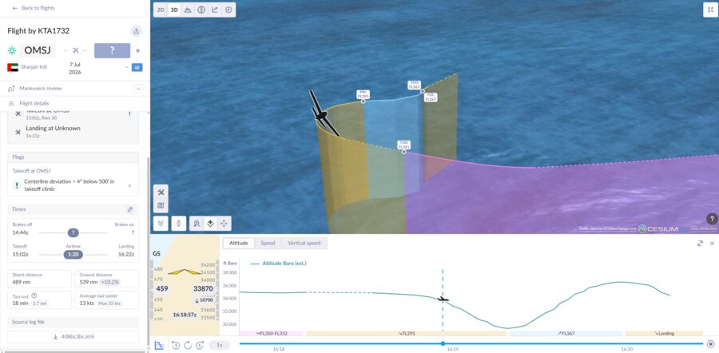Screen dimensions: 719x353
Task: Toggle the chart panel icon
Action: [x=159, y=345]
